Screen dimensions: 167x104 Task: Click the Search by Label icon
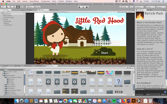130,68
